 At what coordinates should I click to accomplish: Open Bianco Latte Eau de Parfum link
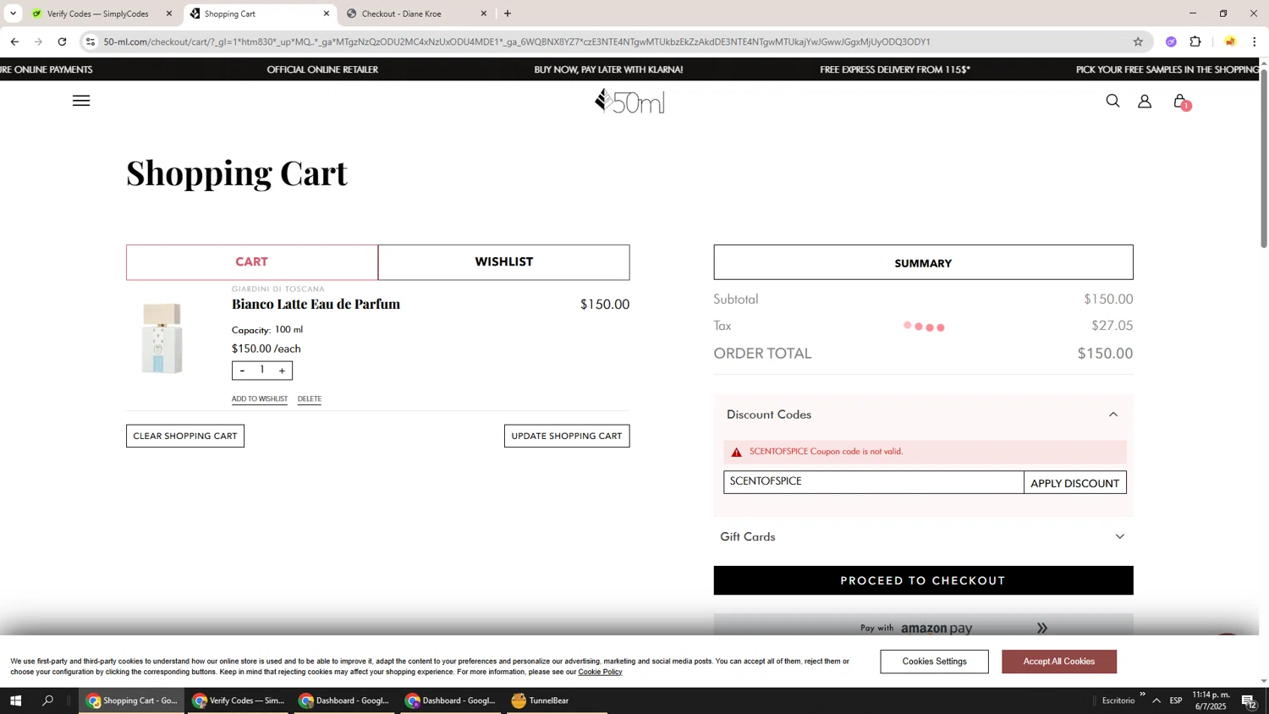pos(316,304)
